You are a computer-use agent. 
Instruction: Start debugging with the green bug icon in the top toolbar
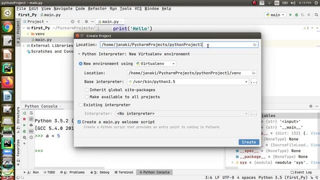point(296,14)
